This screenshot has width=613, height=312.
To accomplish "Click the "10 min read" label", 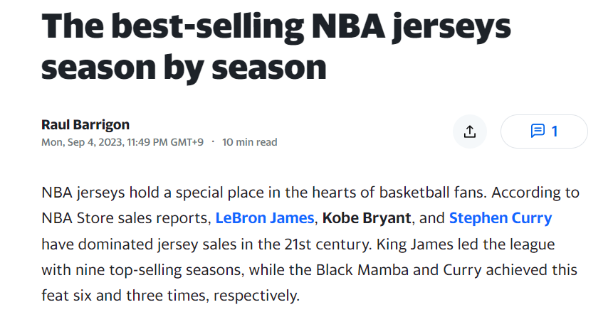I will 249,142.
